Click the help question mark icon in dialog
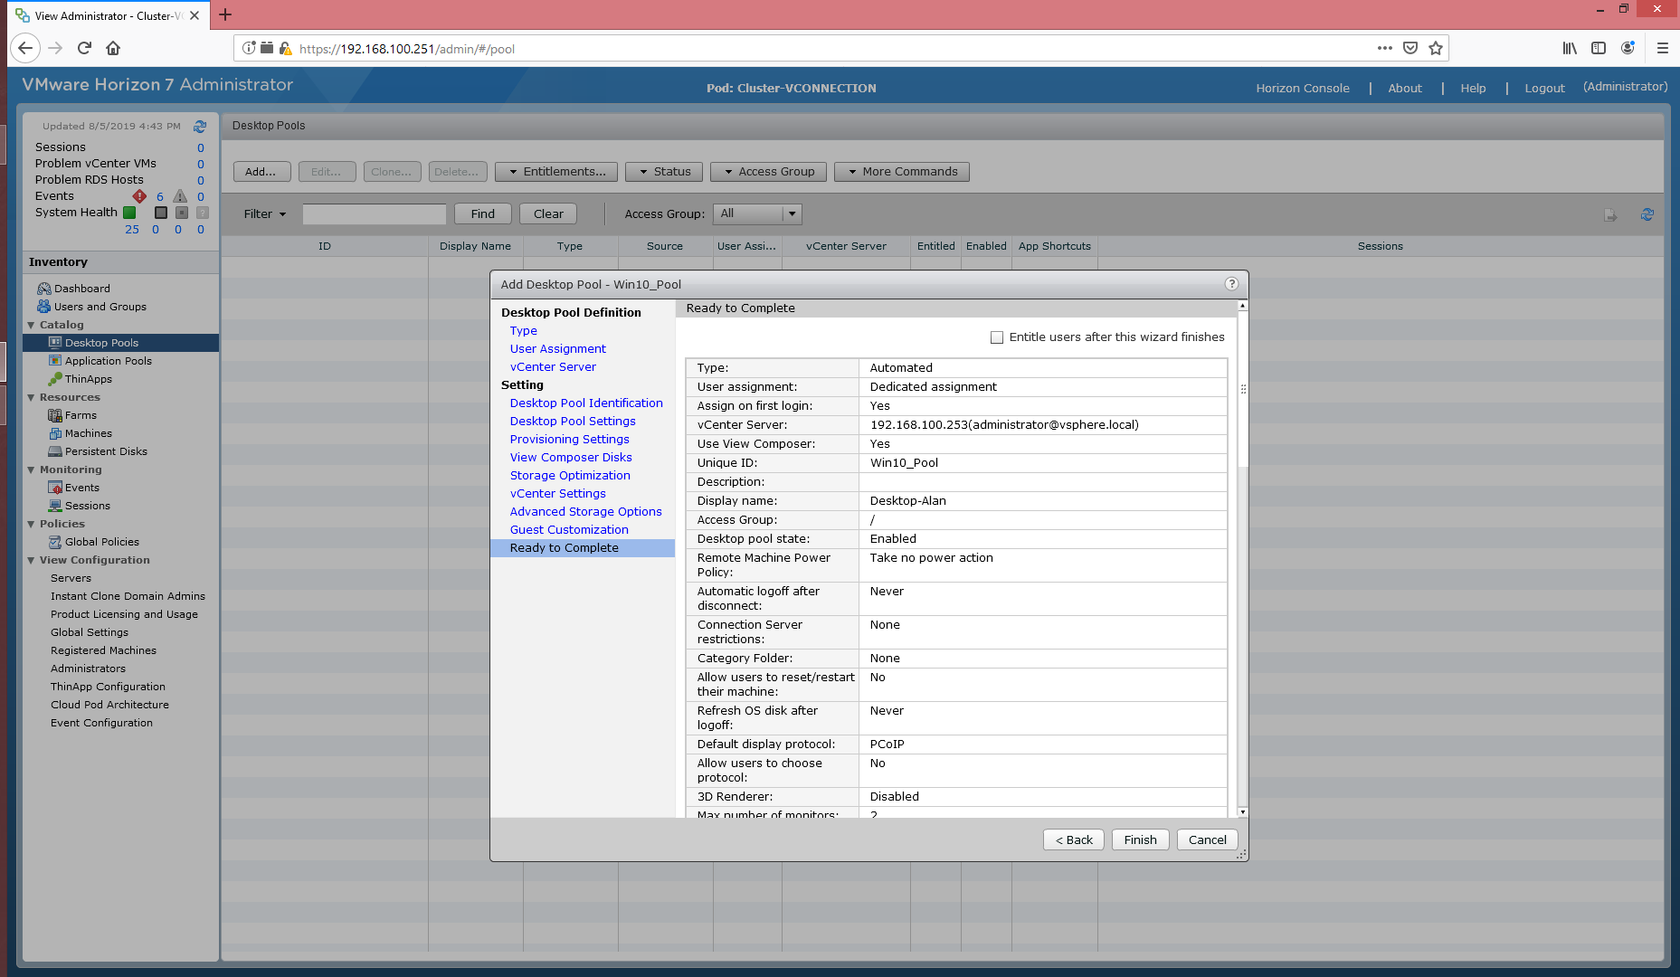The width and height of the screenshot is (1680, 977). pos(1230,284)
